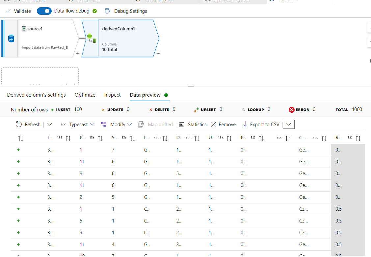Sort the D.. string column
Image resolution: width=371 pixels, height=257 pixels.
tap(197, 138)
